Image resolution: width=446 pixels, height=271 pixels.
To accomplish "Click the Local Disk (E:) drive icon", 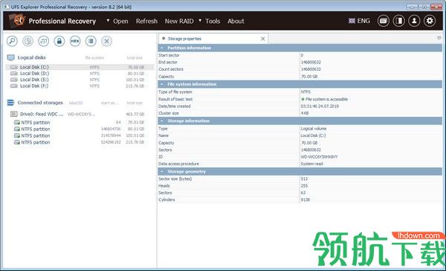I will point(14,80).
